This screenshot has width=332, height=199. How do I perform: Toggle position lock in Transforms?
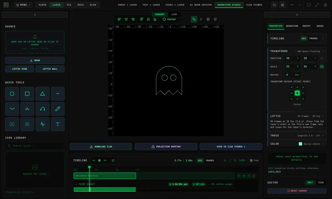322,58
